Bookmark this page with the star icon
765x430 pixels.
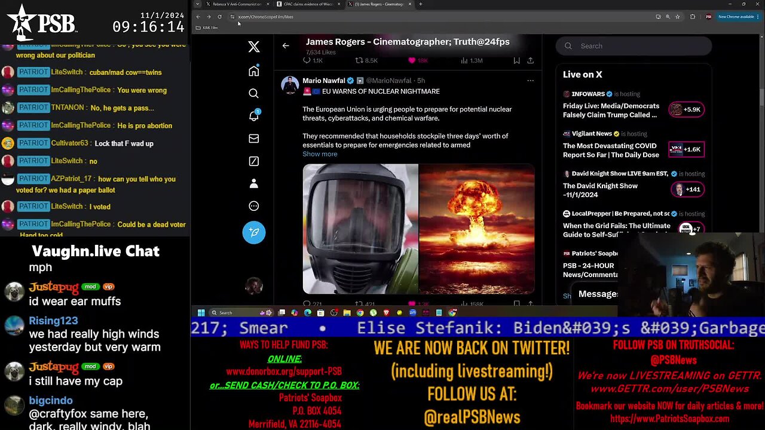678,17
